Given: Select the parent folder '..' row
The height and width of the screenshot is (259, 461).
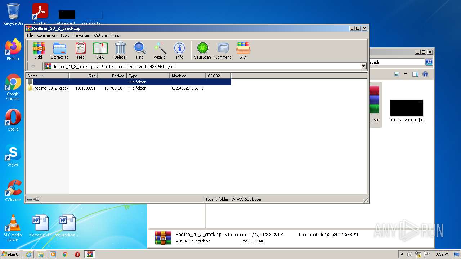Looking at the screenshot, I should coord(129,82).
